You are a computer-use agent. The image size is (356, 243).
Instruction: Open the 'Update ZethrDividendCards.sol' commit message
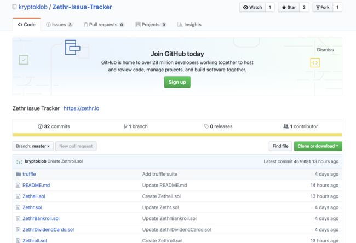[177, 230]
